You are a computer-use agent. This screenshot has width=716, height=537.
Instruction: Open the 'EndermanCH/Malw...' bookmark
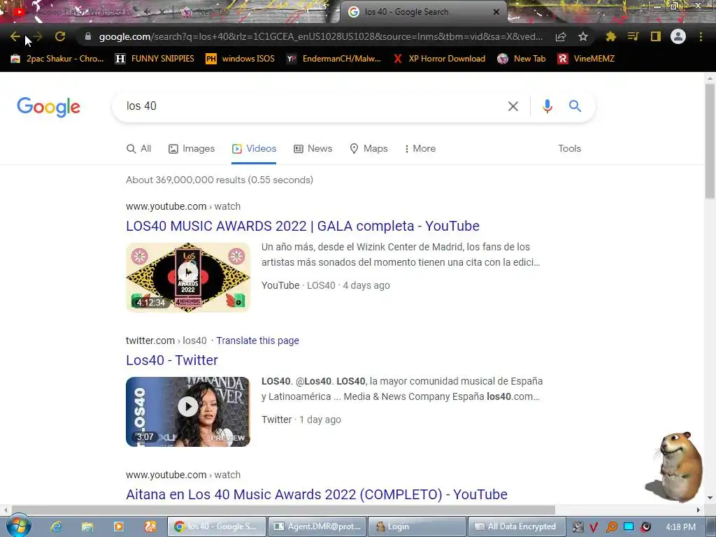coord(334,59)
